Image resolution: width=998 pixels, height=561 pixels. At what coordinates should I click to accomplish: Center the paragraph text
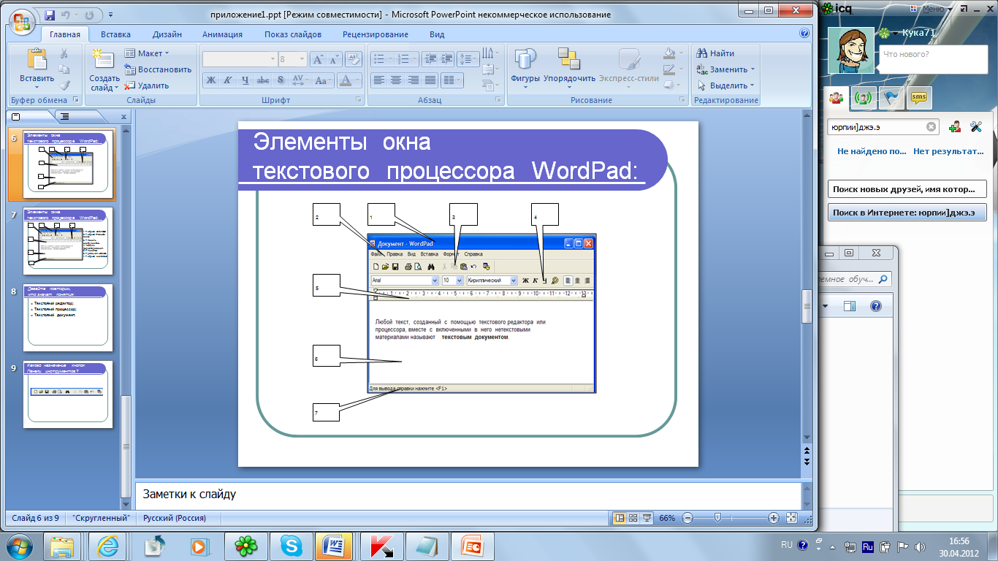[x=396, y=80]
